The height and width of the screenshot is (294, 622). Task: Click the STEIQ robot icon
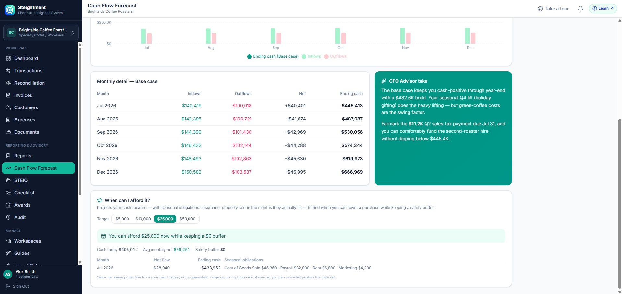(x=8, y=180)
